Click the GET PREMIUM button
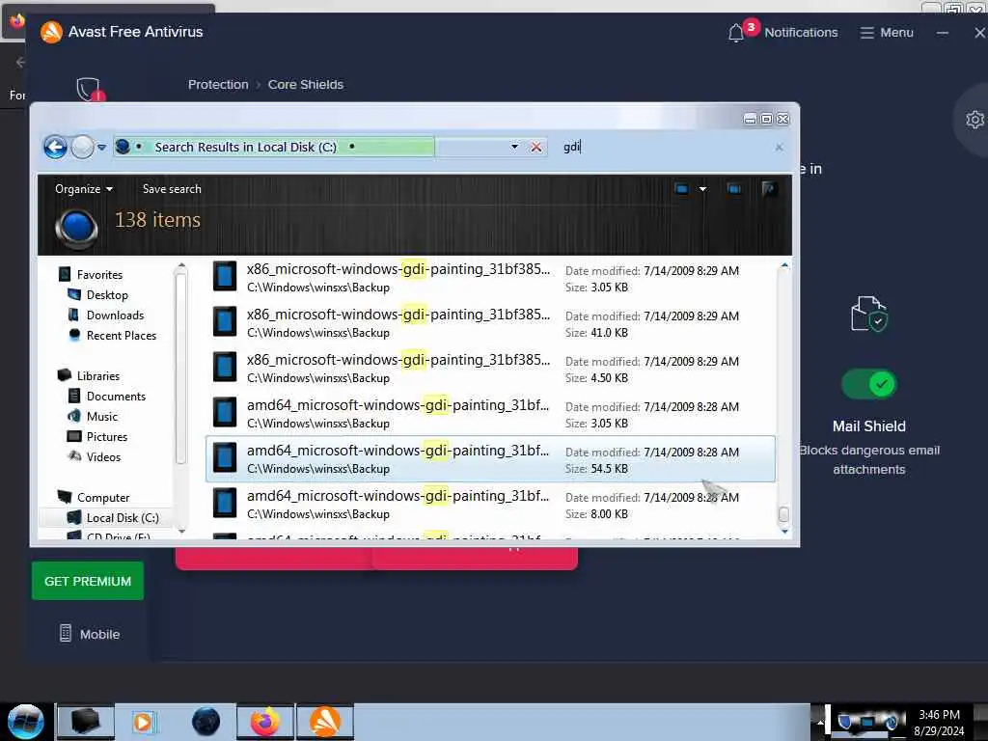This screenshot has height=741, width=988. coord(88,581)
